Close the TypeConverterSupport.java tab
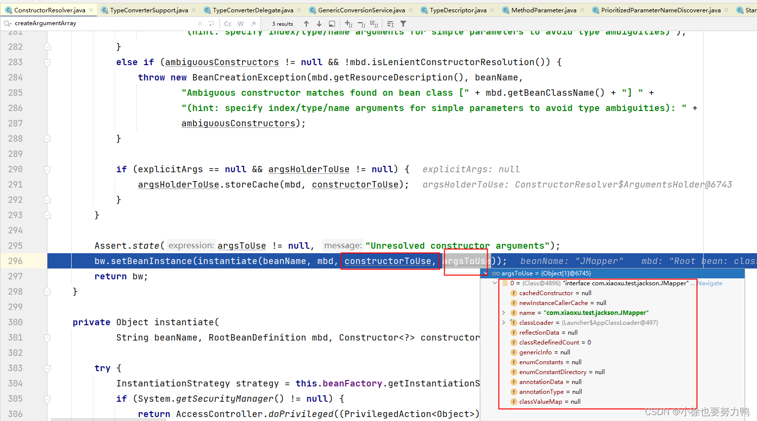Viewport: 757px width, 421px height. click(194, 10)
